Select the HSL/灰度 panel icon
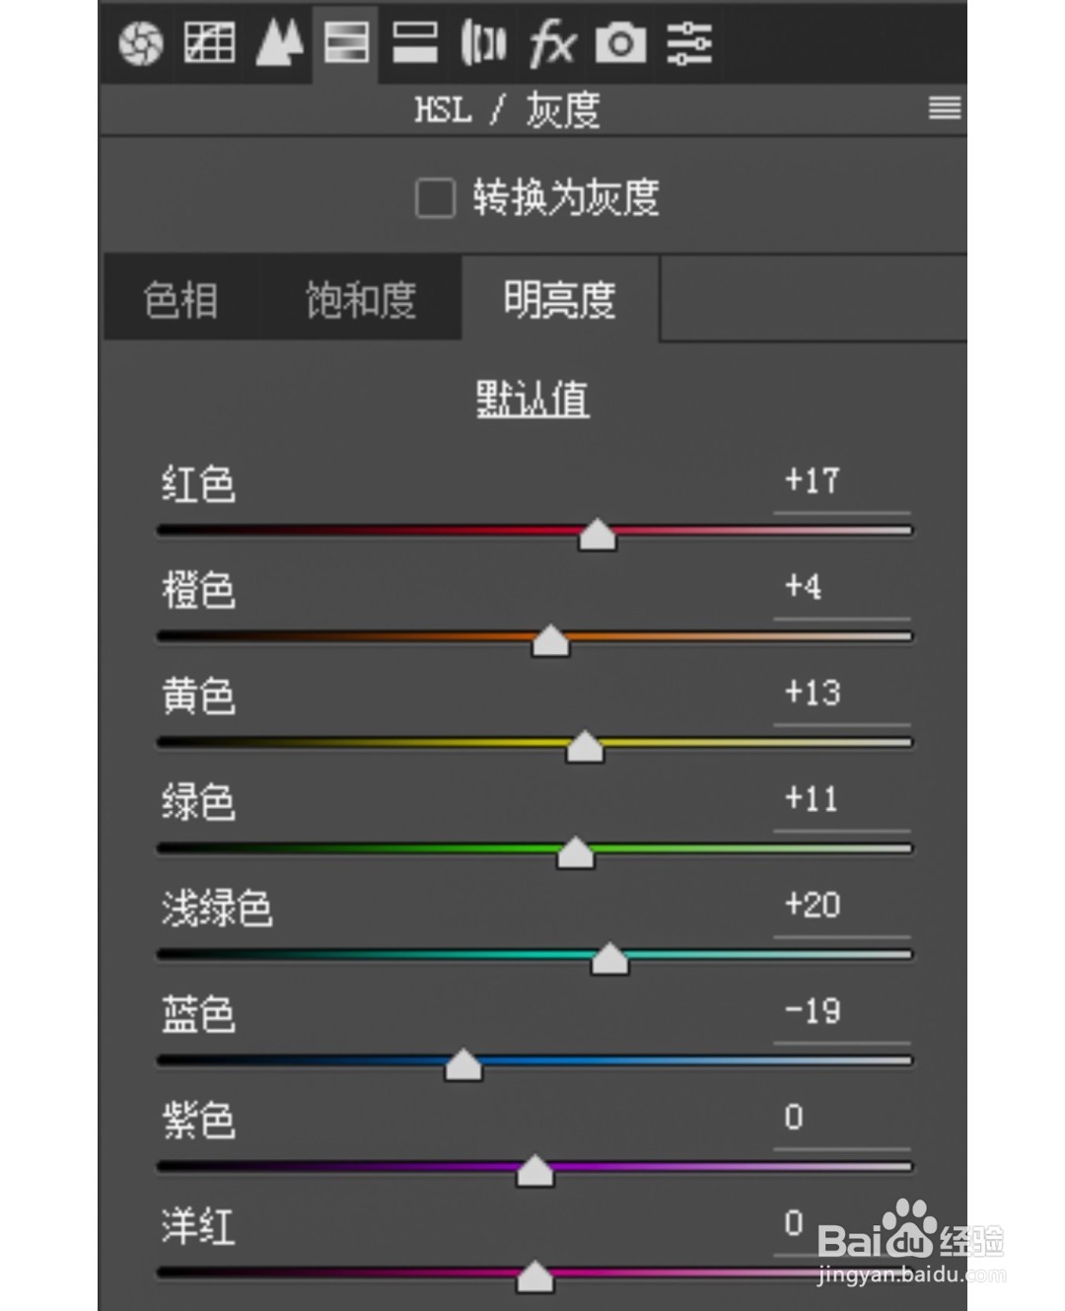 pos(346,43)
